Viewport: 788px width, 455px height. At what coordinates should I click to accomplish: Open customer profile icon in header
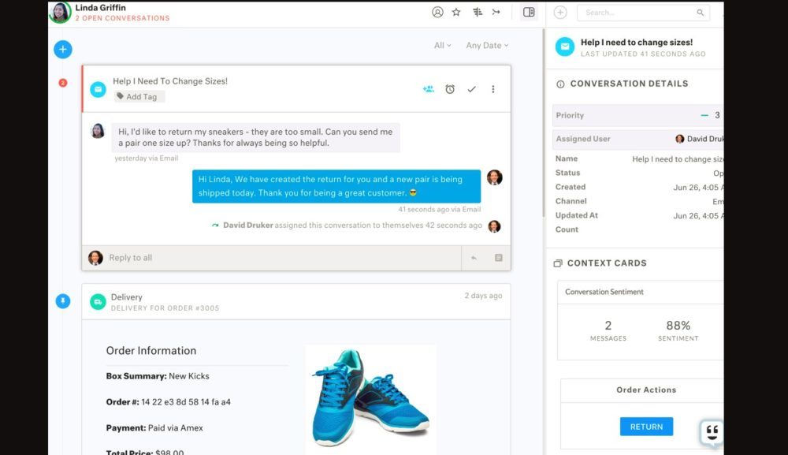coord(437,13)
